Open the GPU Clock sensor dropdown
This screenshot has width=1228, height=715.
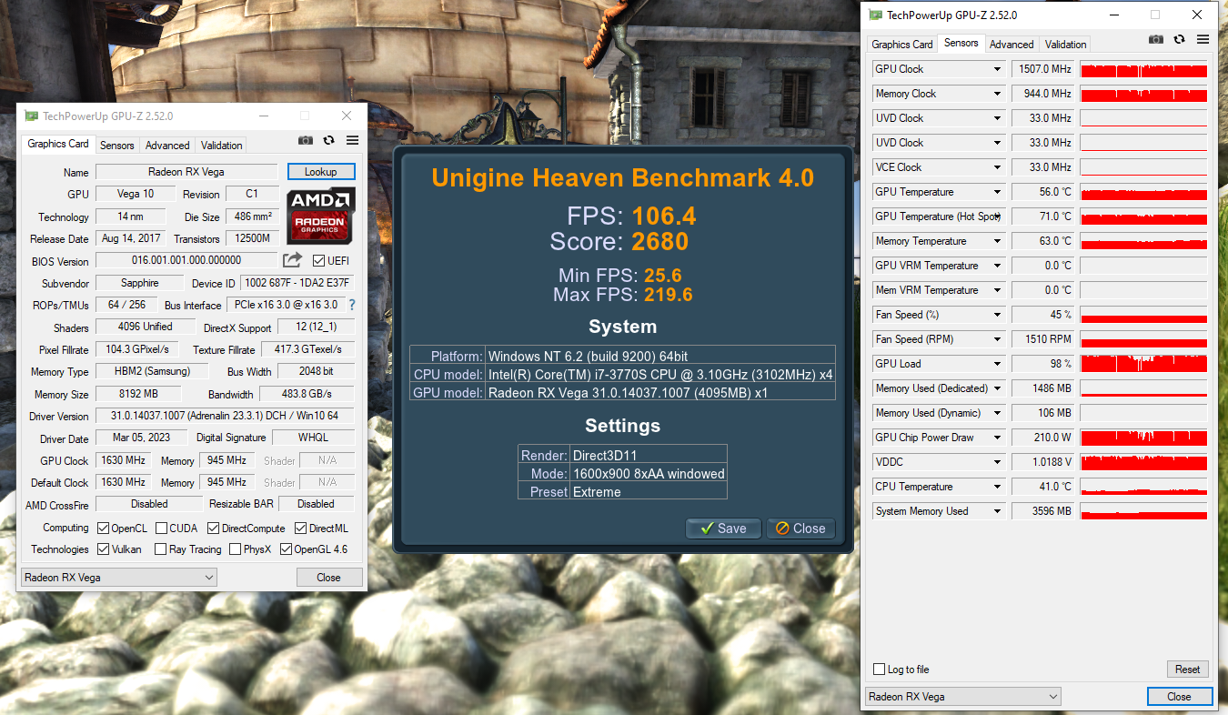[x=998, y=69]
